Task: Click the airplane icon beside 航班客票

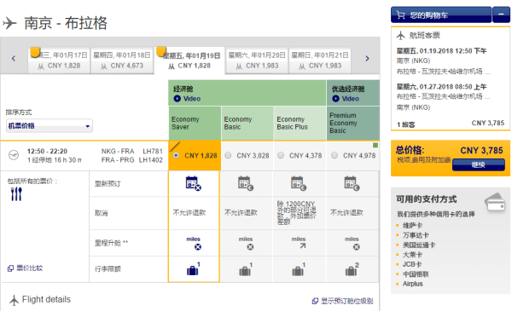Action: 401,35
